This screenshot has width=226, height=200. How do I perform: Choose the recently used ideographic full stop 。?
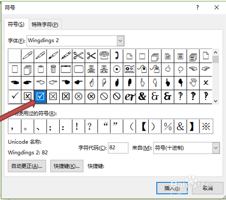[27, 127]
